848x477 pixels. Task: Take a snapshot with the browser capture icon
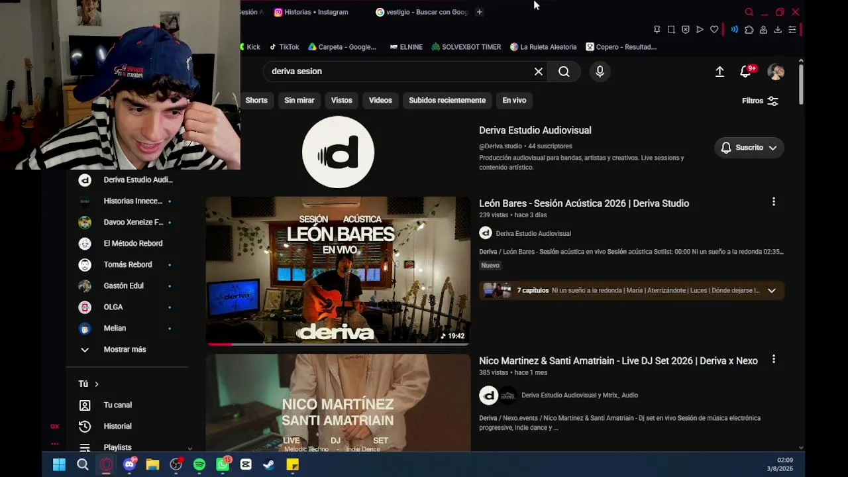[671, 30]
